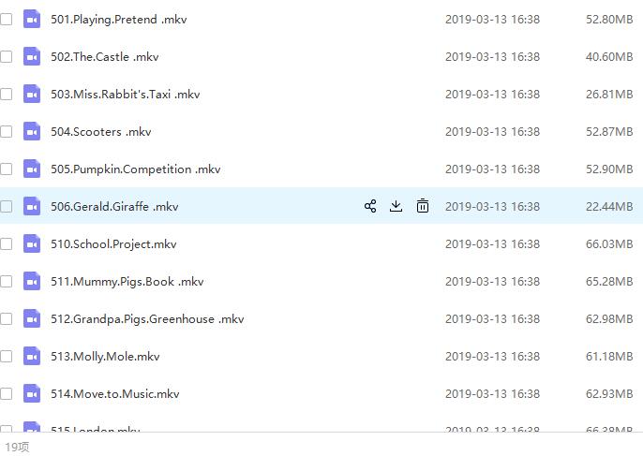Open file 501.Playing.Pretend .mkv
643x456 pixels.
[x=119, y=20]
